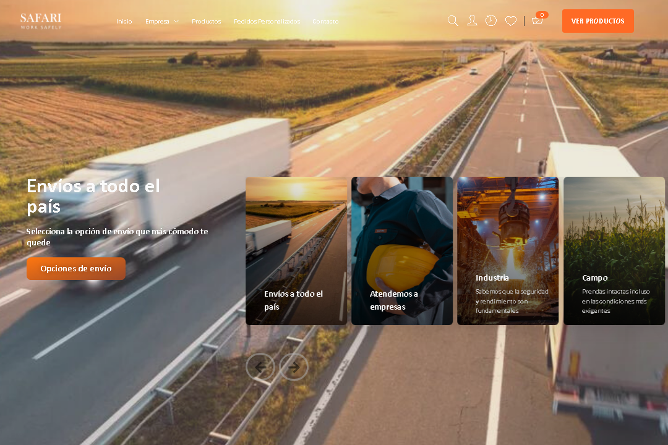Open the Campo slide card

tap(614, 251)
